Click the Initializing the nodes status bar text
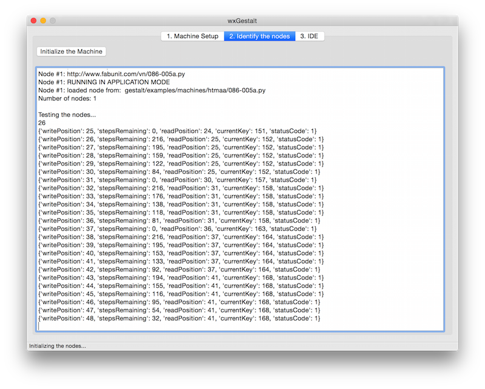 57,346
